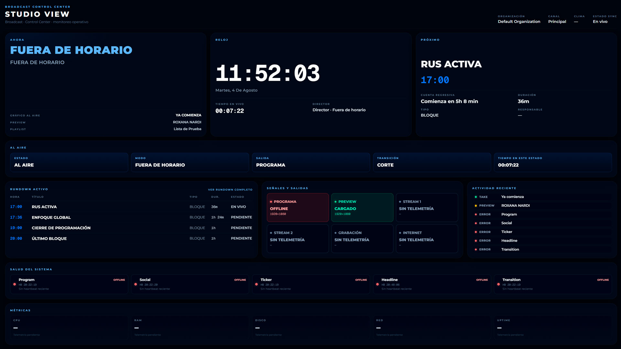Click the gray dot beside GRABACIÓN
621x349 pixels.
pos(335,233)
